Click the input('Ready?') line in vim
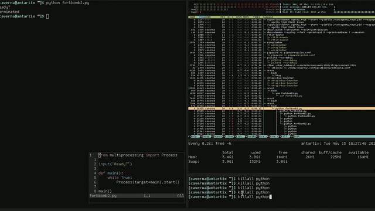 (x=115, y=164)
